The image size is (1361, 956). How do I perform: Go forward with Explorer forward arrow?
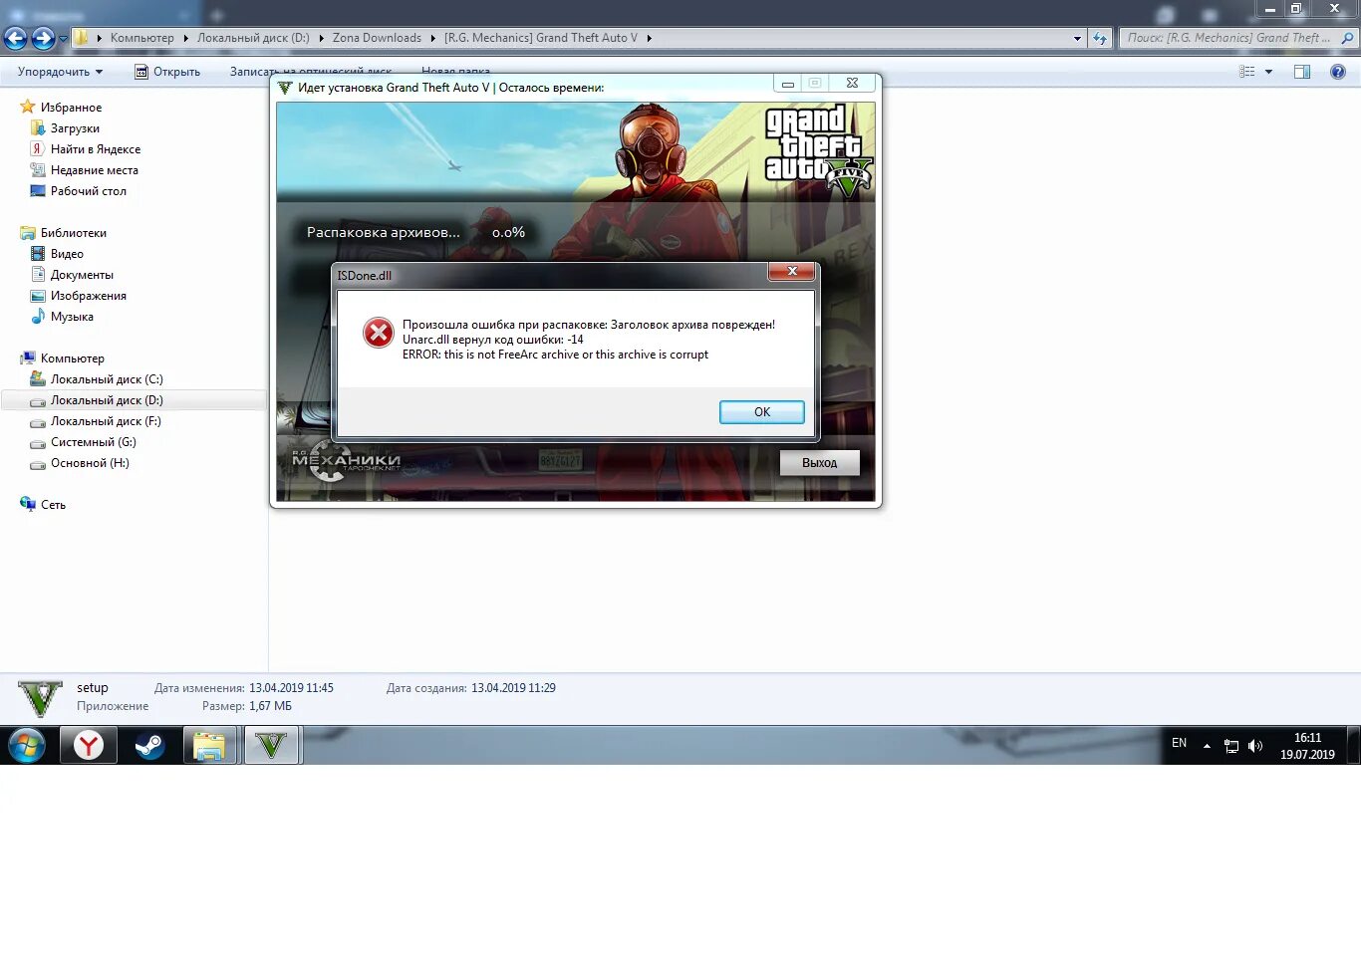click(x=43, y=38)
